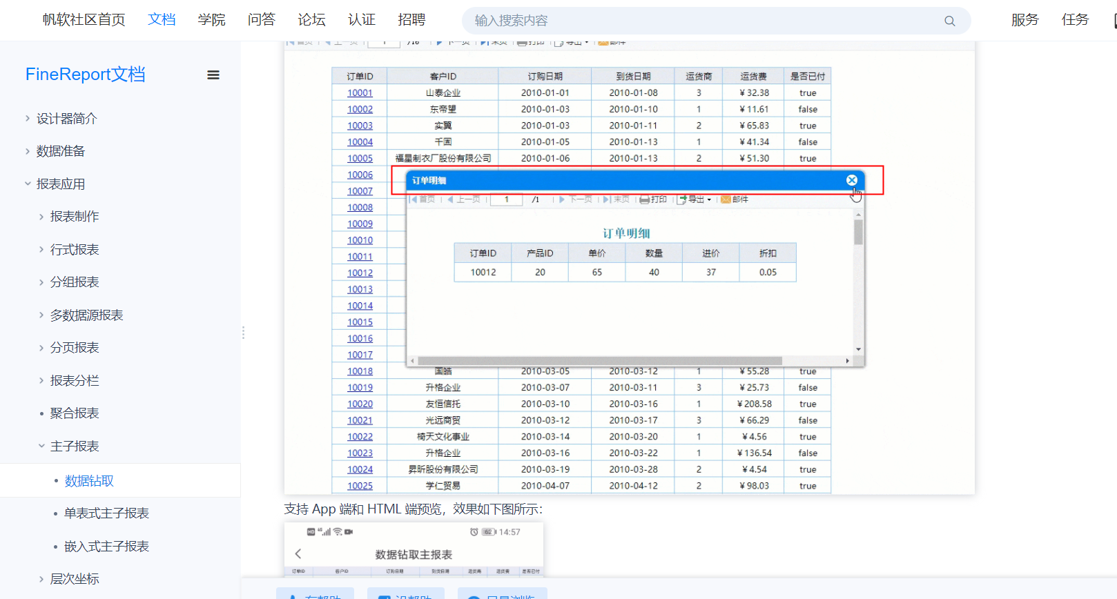Click order ID link 10020

point(360,404)
